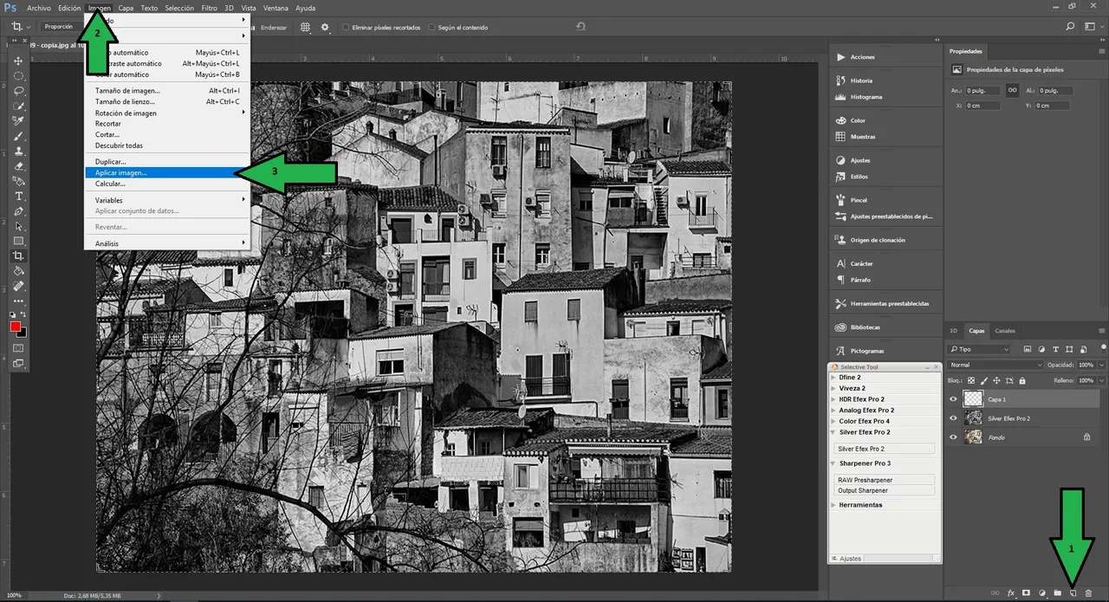Toggle link width and height in Properties
This screenshot has width=1109, height=602.
tap(1011, 90)
